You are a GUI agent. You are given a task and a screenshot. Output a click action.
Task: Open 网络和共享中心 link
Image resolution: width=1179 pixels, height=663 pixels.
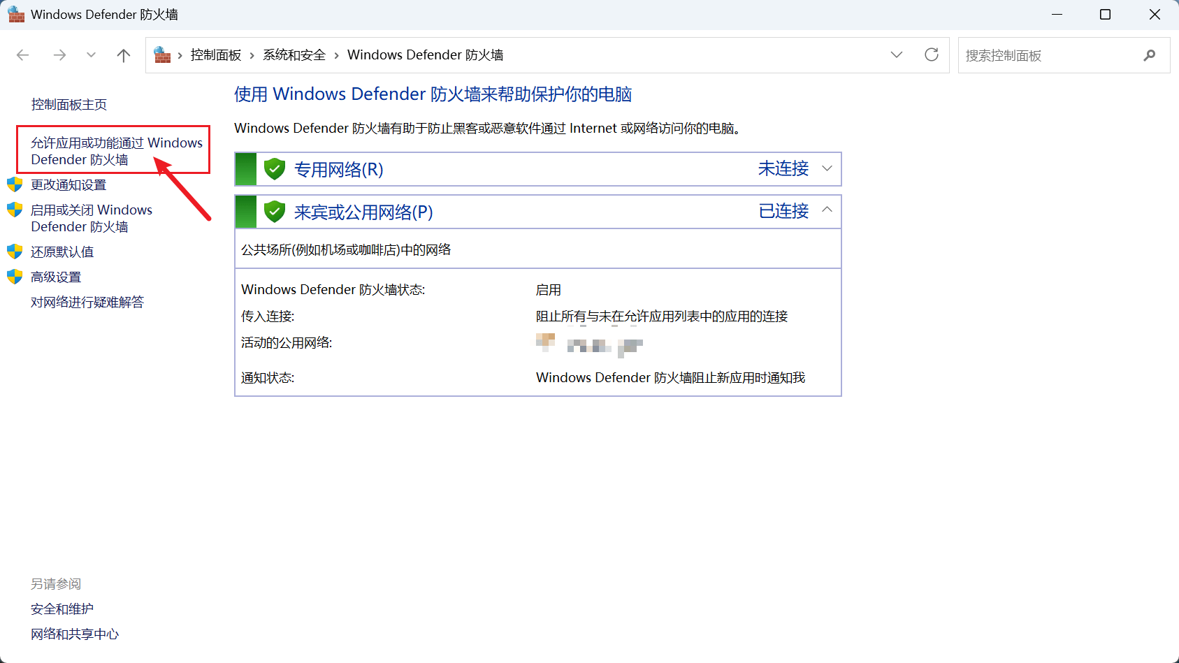[75, 634]
